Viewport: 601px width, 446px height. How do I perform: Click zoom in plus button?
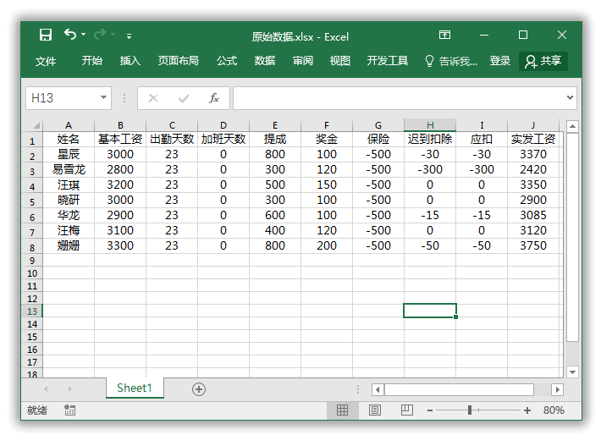tap(527, 410)
